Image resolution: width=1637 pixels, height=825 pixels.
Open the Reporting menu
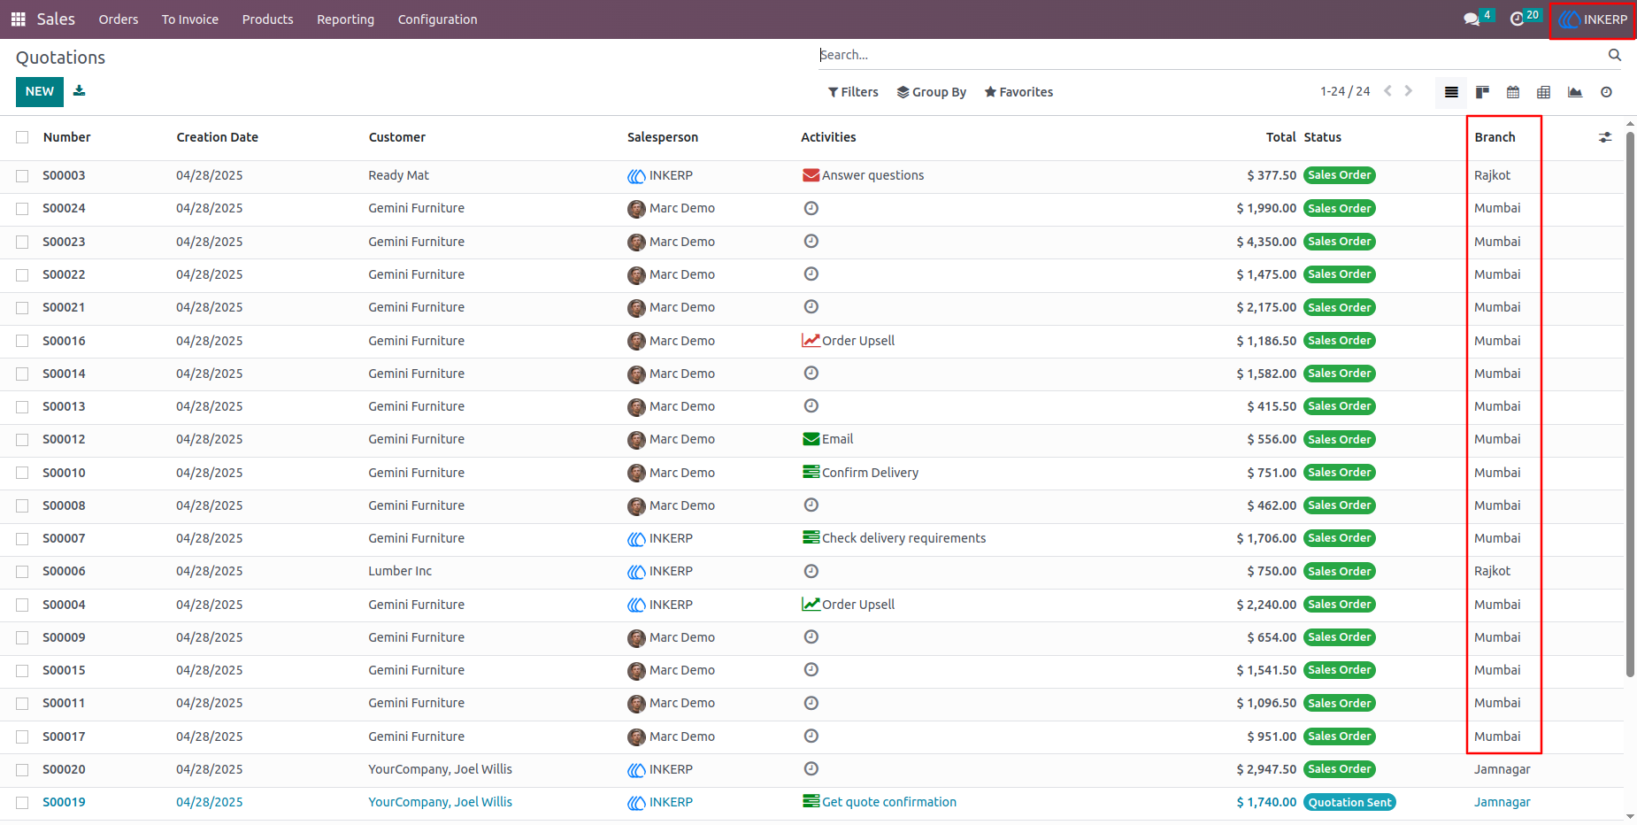(x=346, y=19)
